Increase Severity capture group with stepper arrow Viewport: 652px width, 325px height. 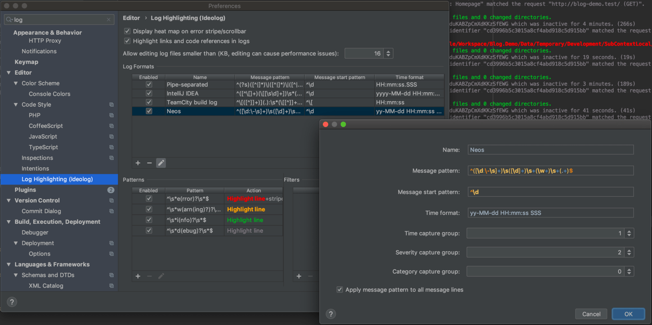(629, 250)
